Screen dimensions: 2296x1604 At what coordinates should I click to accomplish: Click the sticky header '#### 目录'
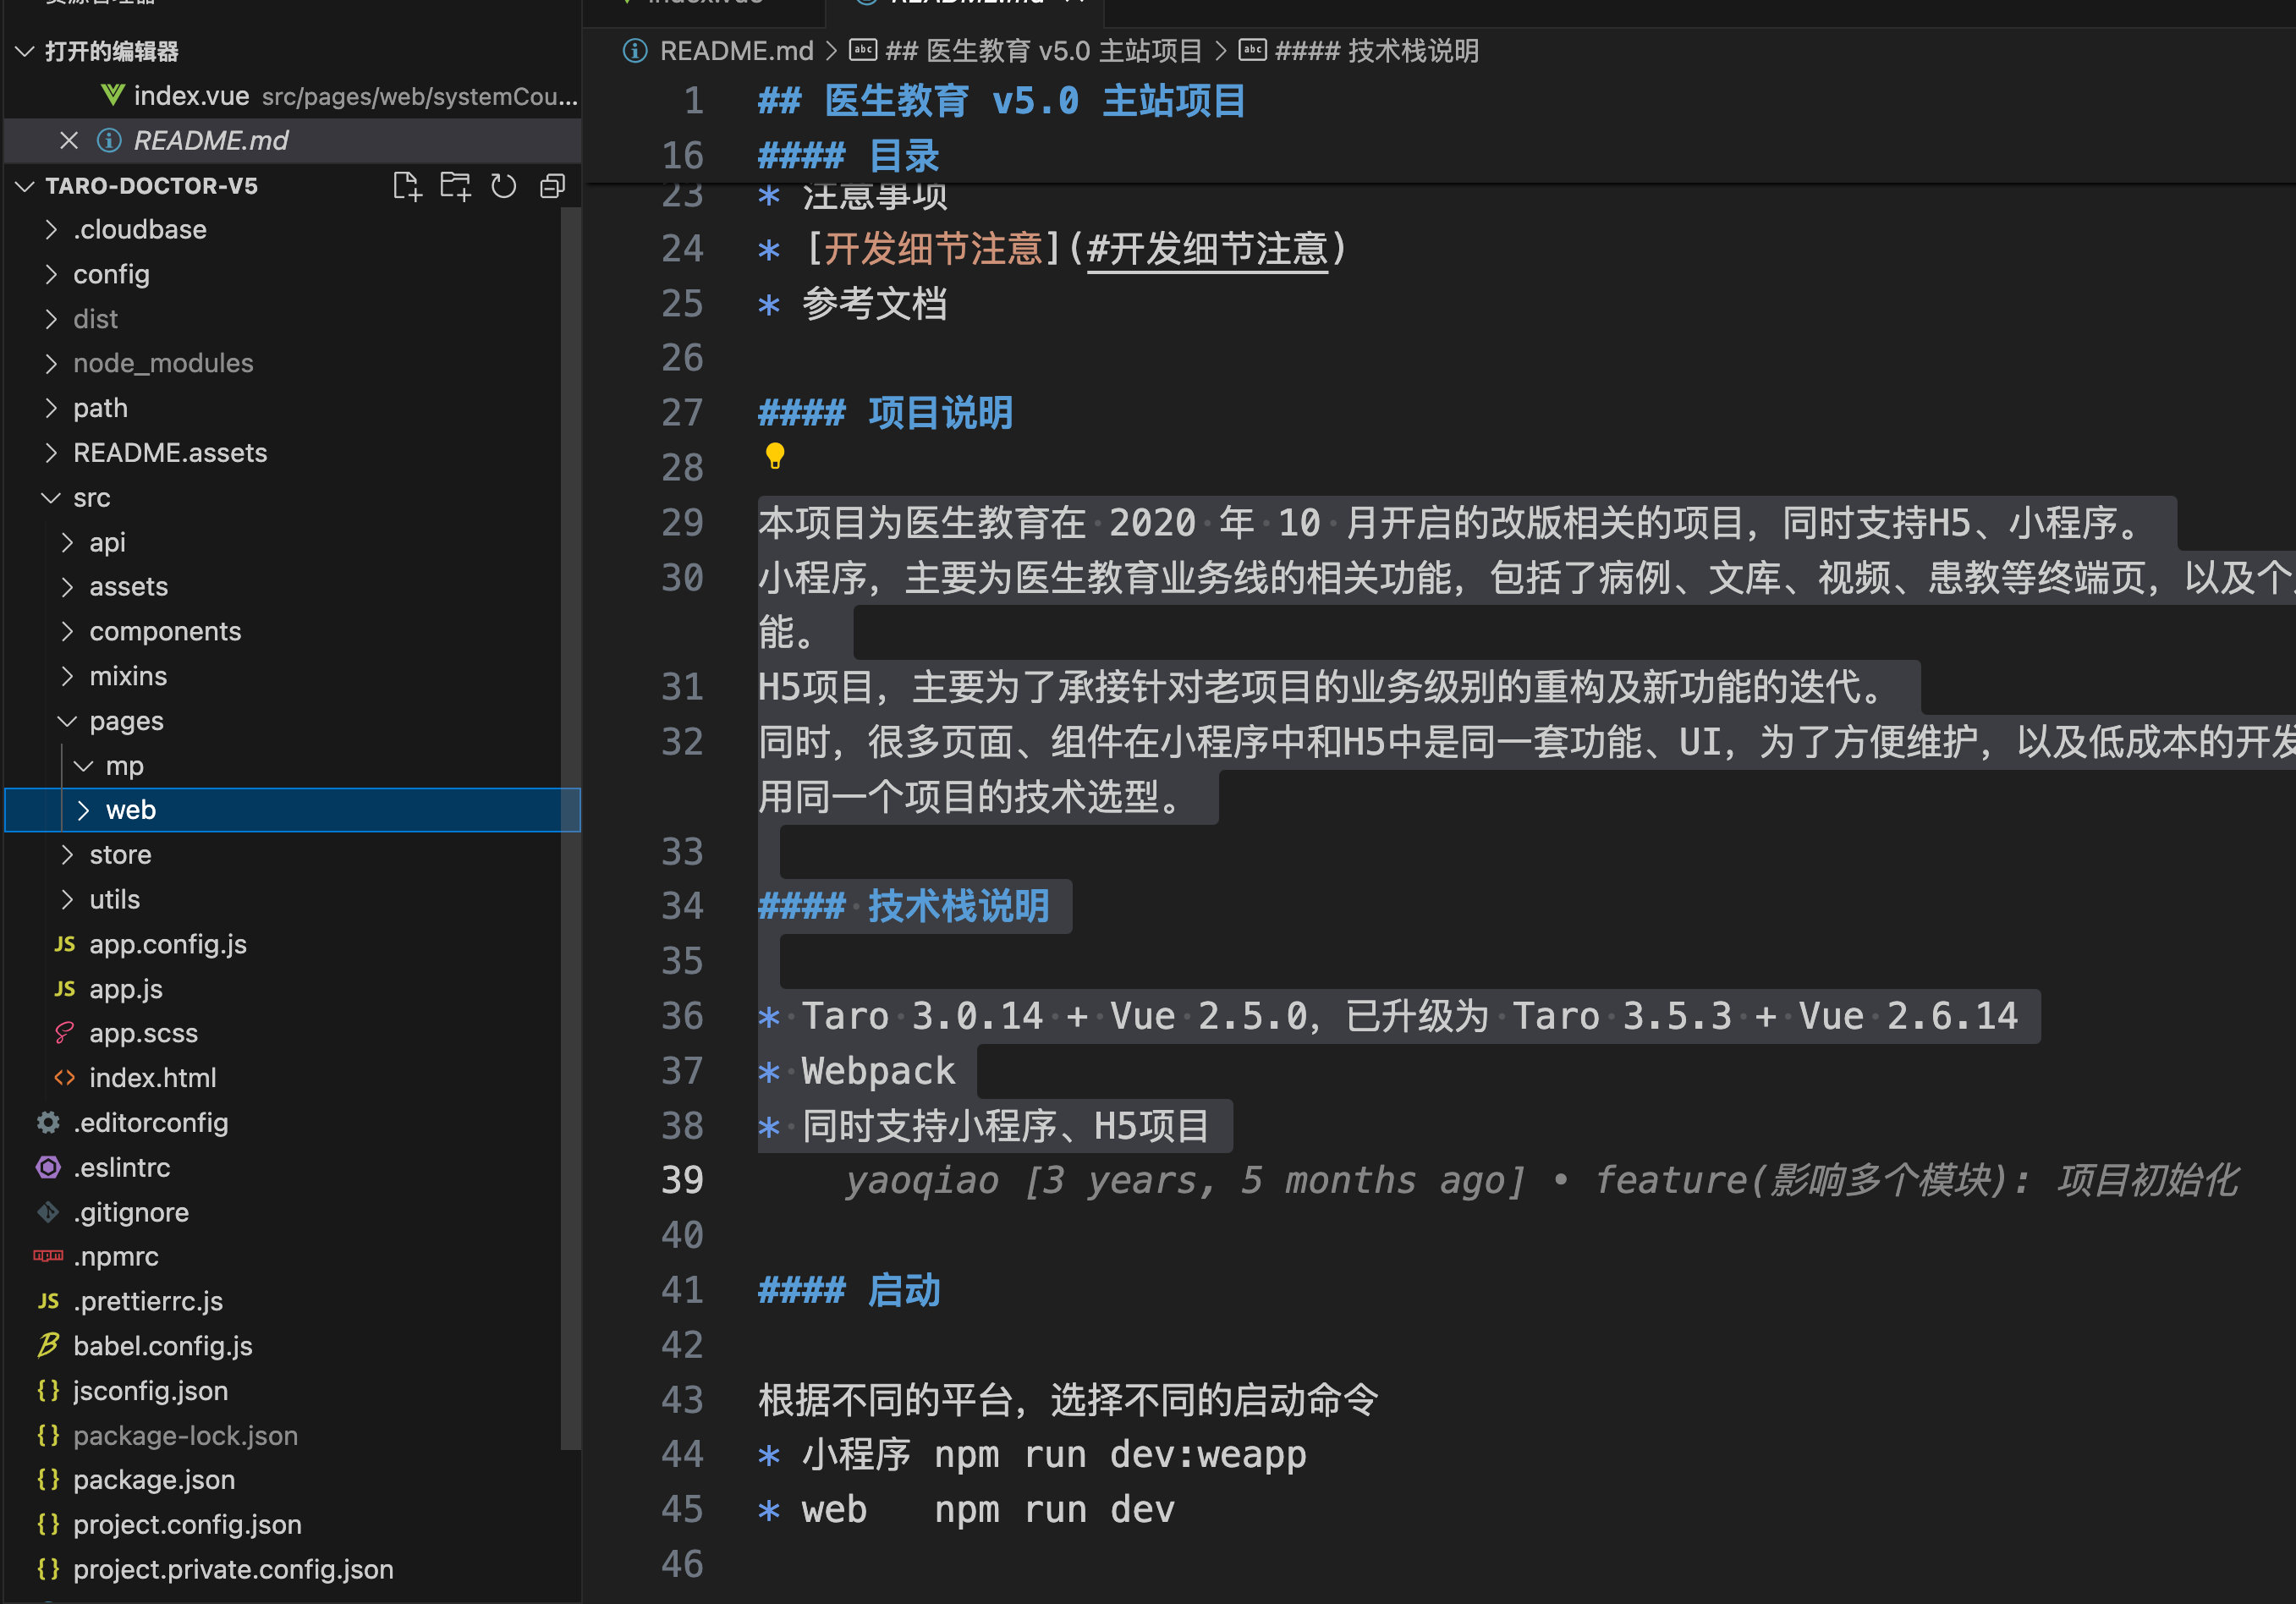tap(848, 156)
